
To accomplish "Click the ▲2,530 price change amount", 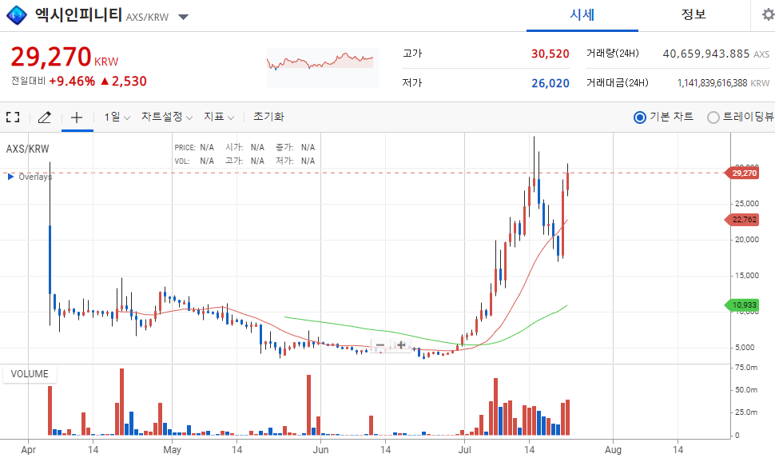I will [x=123, y=81].
